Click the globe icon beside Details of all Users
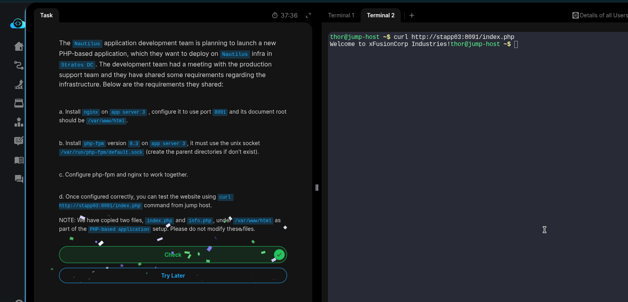The image size is (628, 302). point(576,15)
